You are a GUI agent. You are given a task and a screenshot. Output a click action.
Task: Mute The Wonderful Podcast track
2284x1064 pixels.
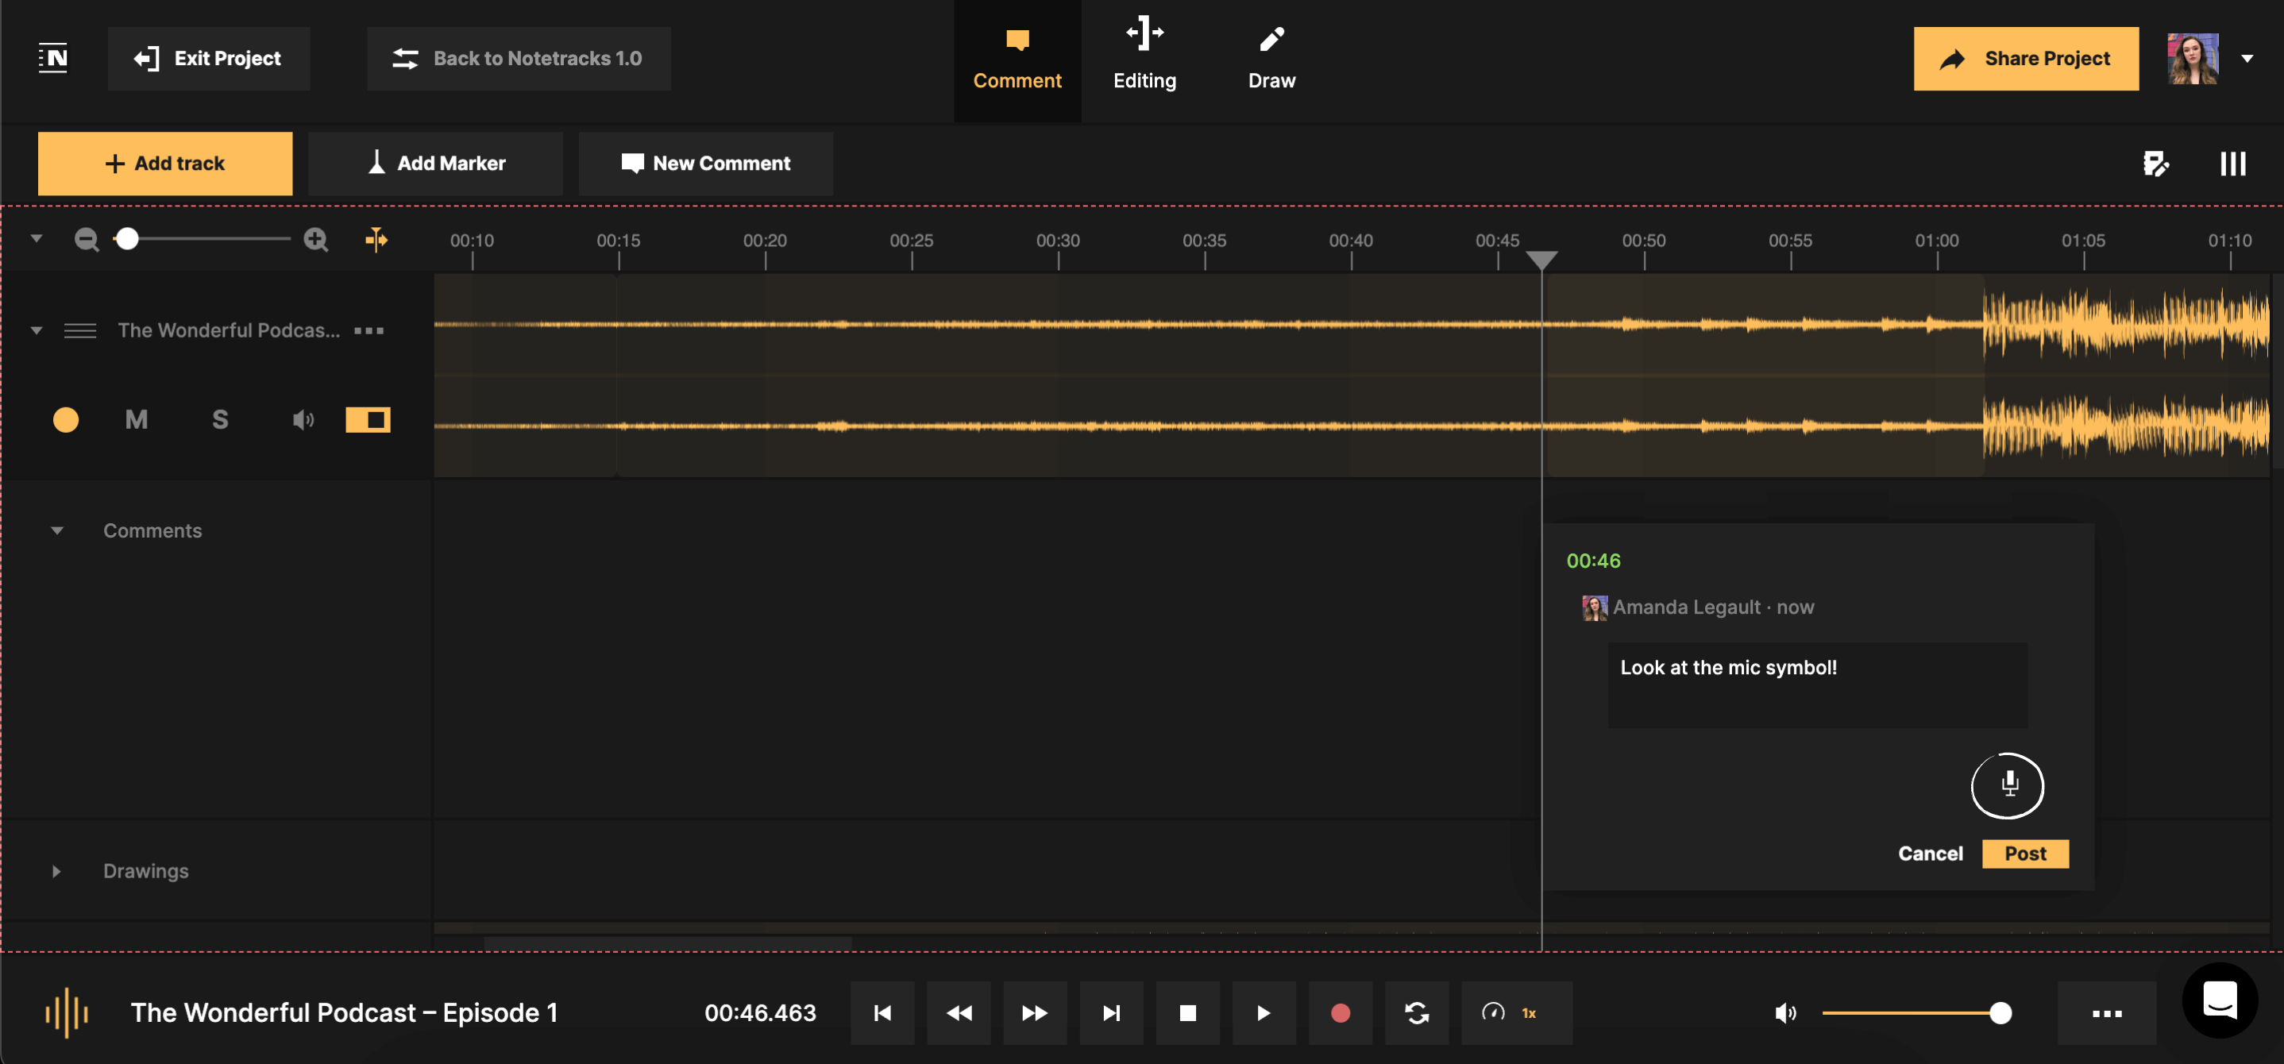pos(137,419)
